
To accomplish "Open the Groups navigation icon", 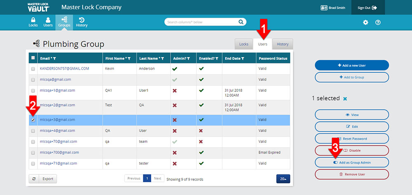I will coord(64,22).
